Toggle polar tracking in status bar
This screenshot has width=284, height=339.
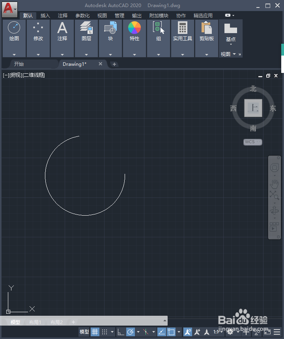pos(131,332)
